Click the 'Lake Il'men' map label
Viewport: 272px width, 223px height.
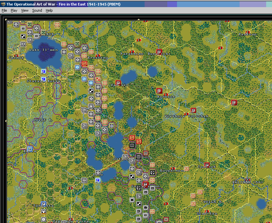tap(43, 50)
